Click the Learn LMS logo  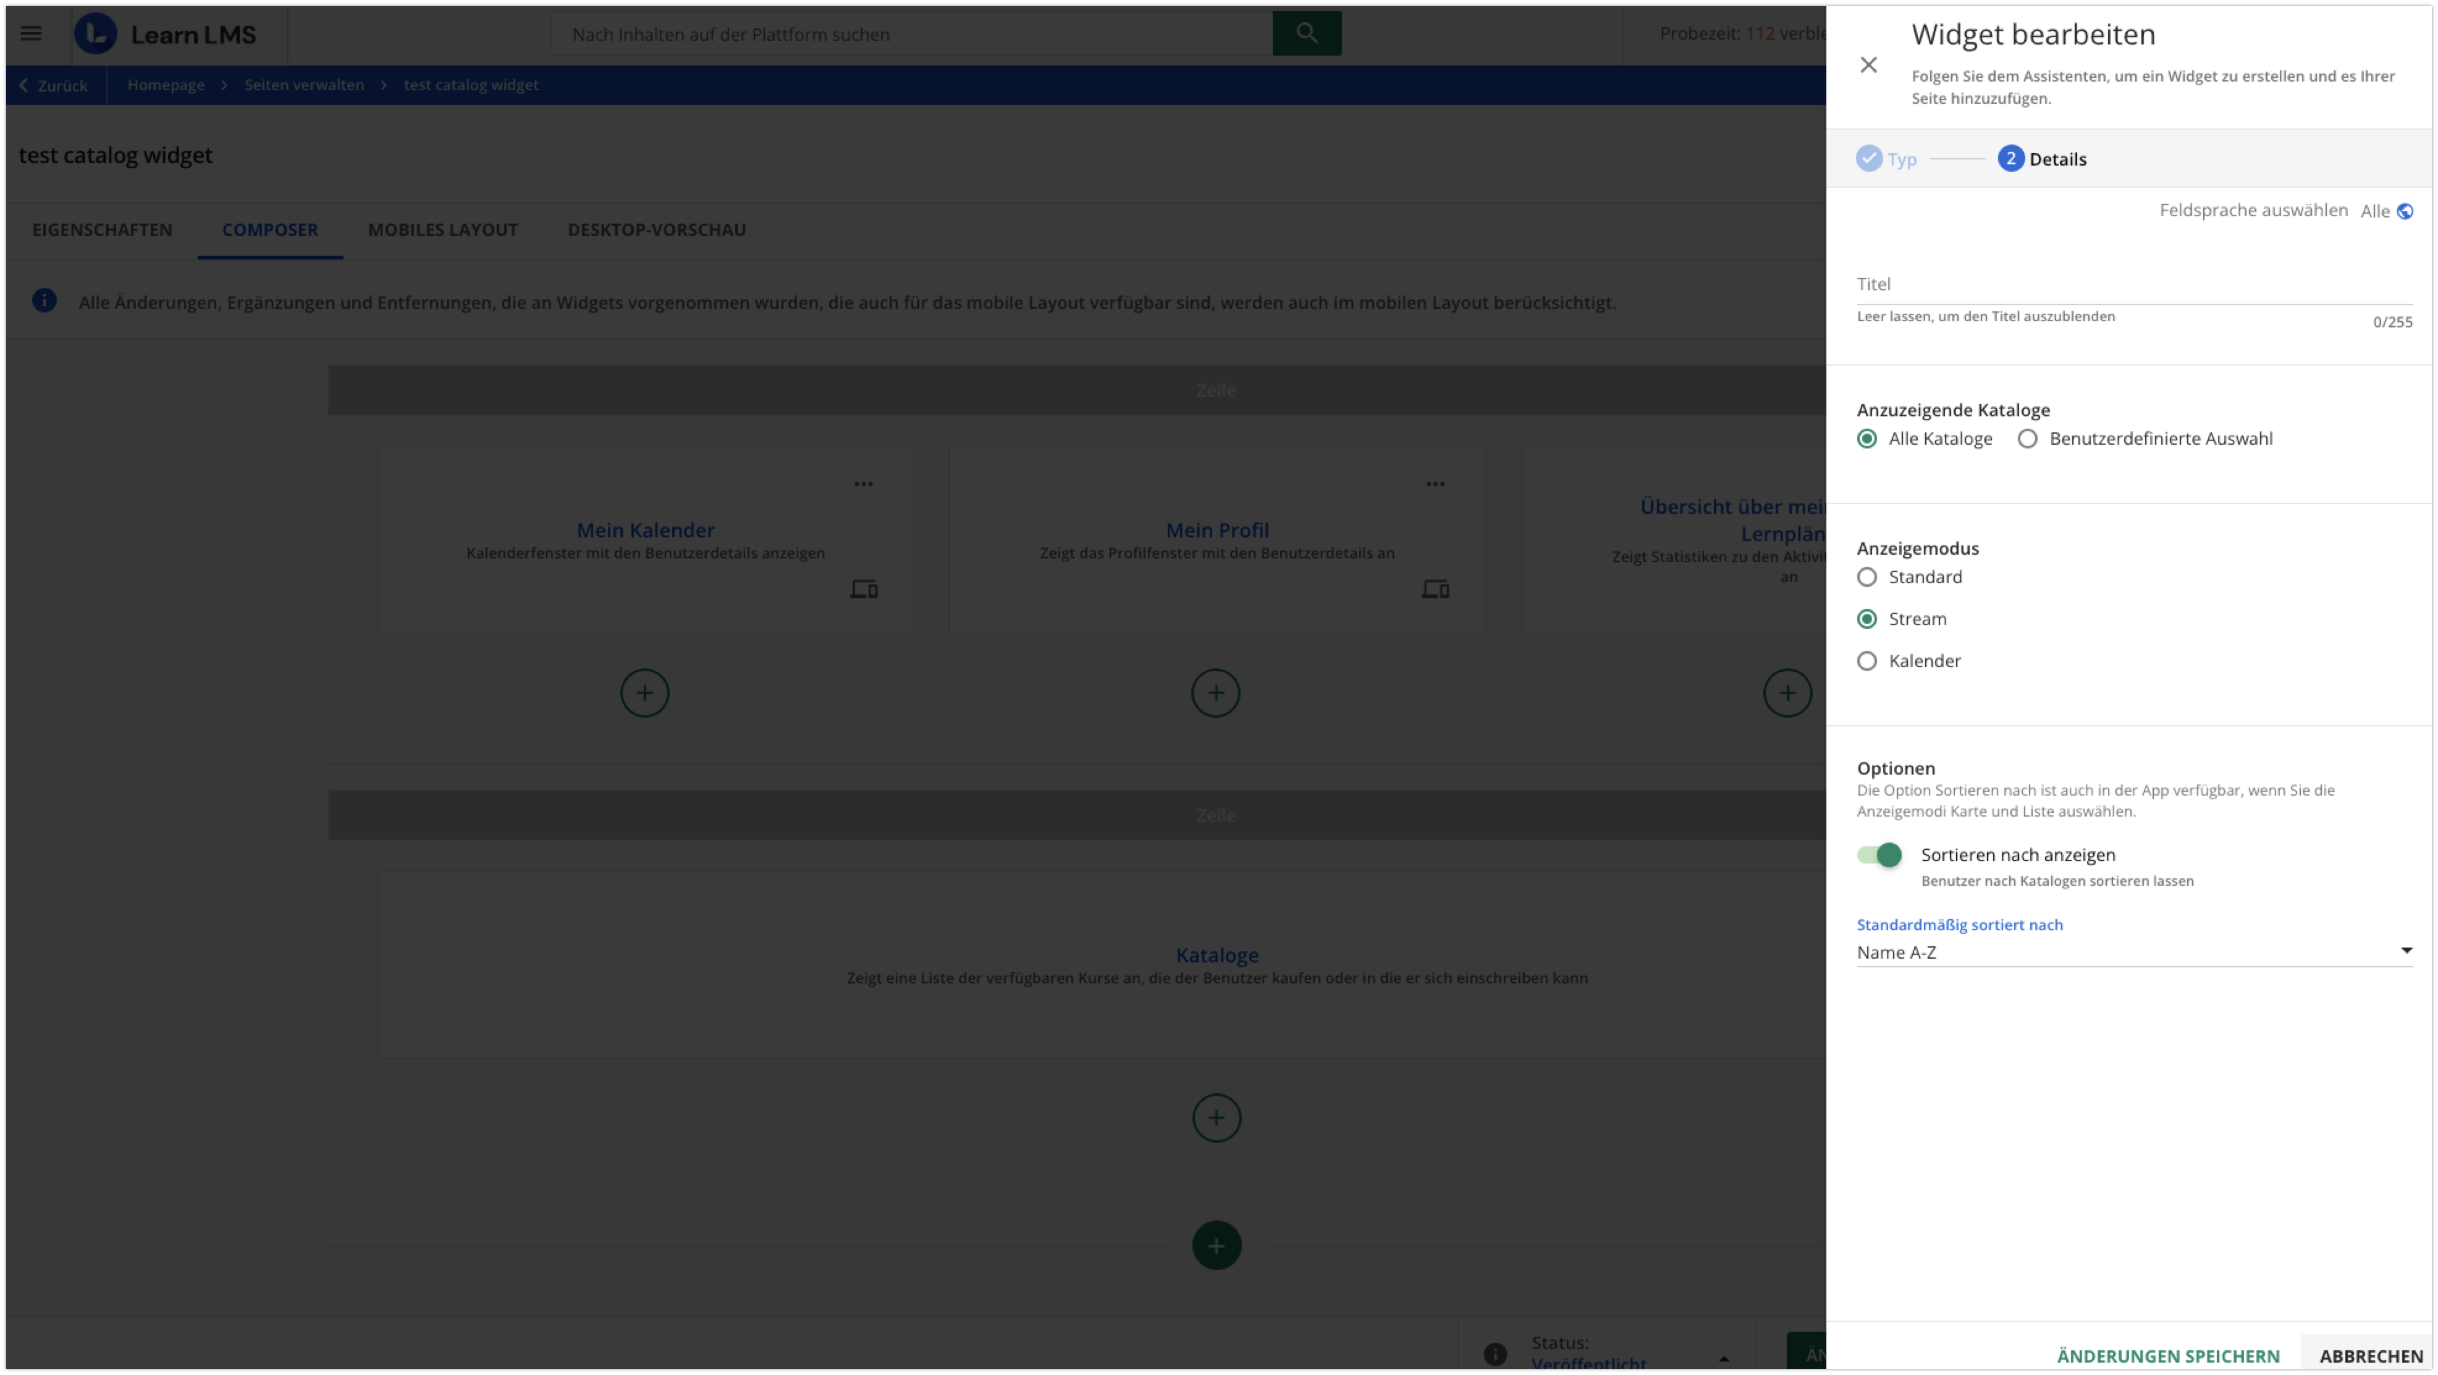166,34
